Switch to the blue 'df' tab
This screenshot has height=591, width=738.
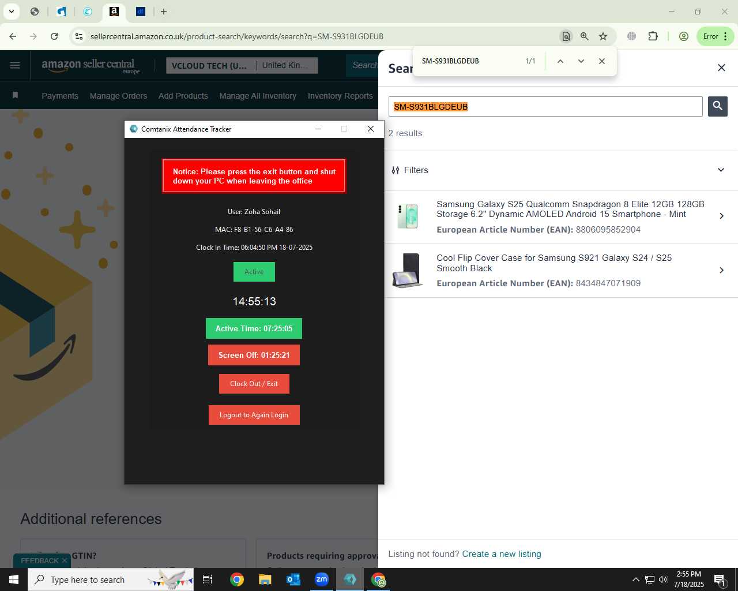[x=141, y=12]
